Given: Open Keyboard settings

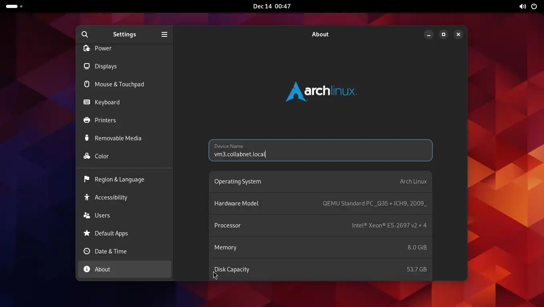Looking at the screenshot, I should 125,102.
